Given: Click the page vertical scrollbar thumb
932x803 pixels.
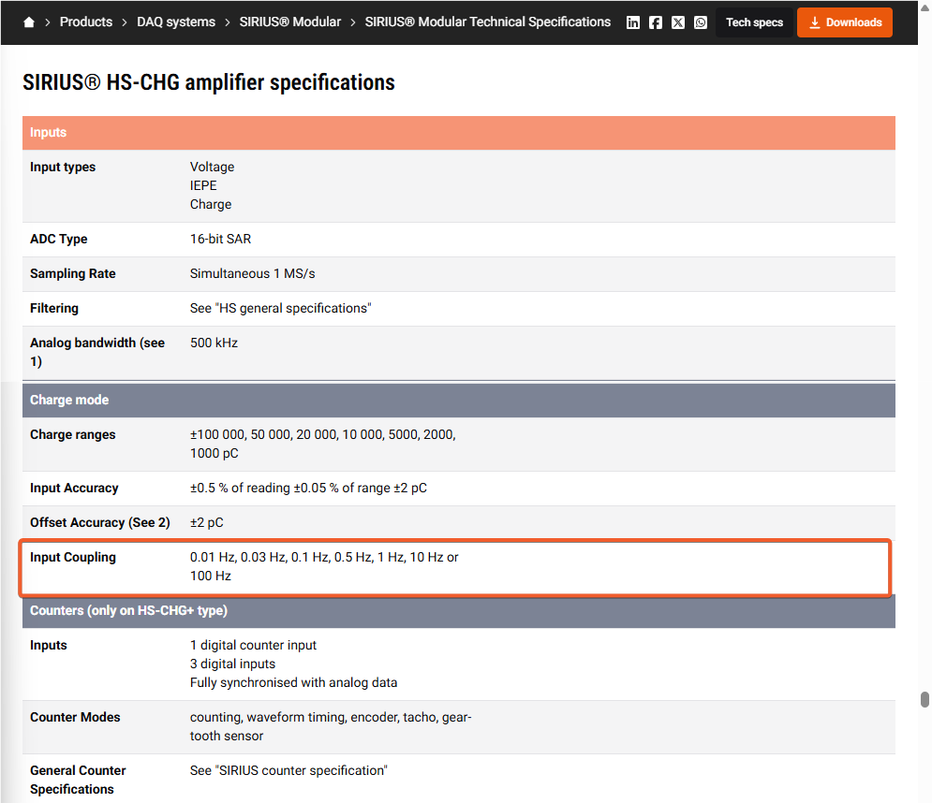Looking at the screenshot, I should 925,700.
